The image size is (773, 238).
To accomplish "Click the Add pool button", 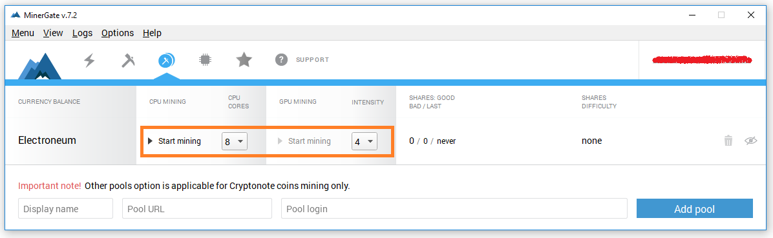I will [695, 209].
